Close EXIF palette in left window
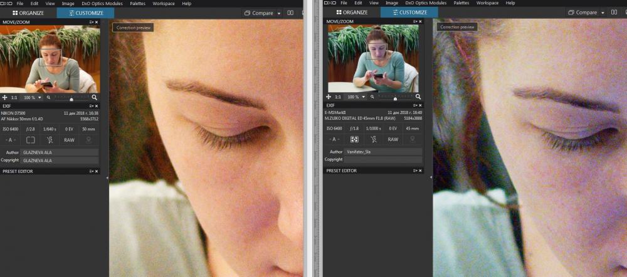Image resolution: width=627 pixels, height=277 pixels. [97, 107]
